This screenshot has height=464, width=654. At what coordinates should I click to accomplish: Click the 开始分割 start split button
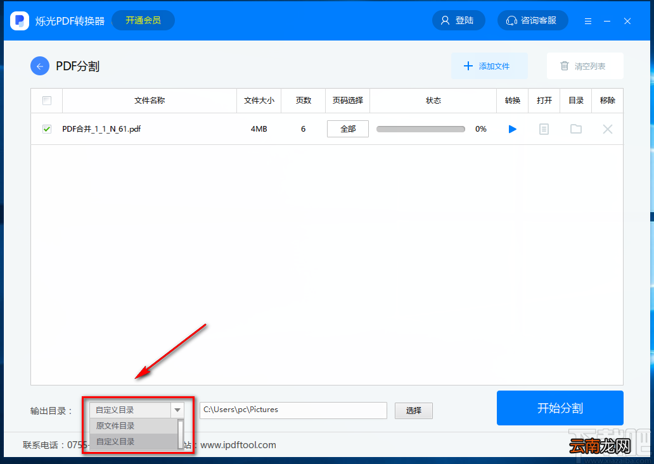coord(560,408)
